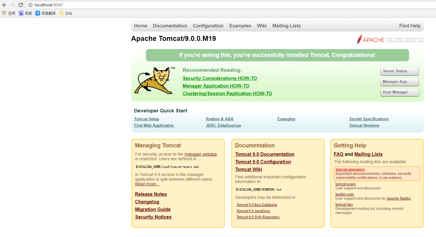Open the tomcat-dev mailing list
This screenshot has width=436, height=237.
344,205
